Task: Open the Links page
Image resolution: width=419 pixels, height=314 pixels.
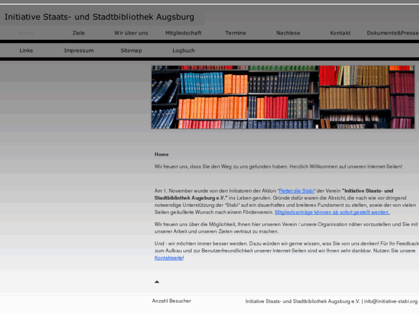Action: click(26, 51)
